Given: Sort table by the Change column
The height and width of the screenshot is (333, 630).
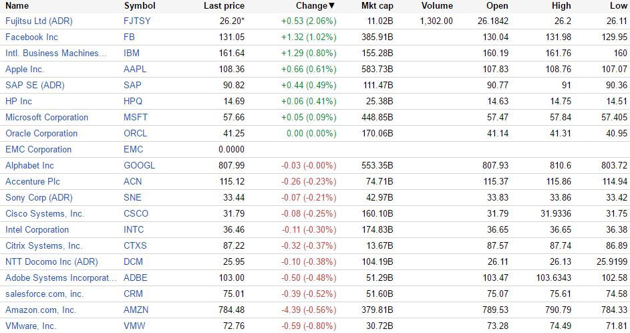Looking at the screenshot, I should coord(315,5).
